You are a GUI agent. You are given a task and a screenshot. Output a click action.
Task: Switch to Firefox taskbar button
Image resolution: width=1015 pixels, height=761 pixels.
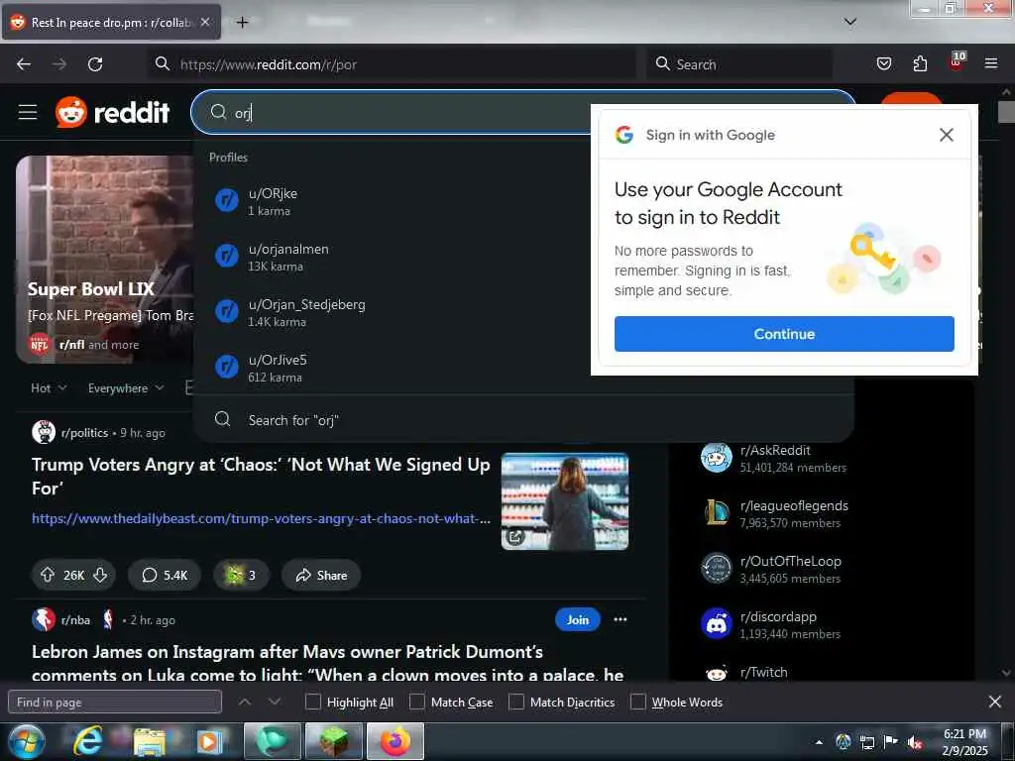[x=395, y=741]
